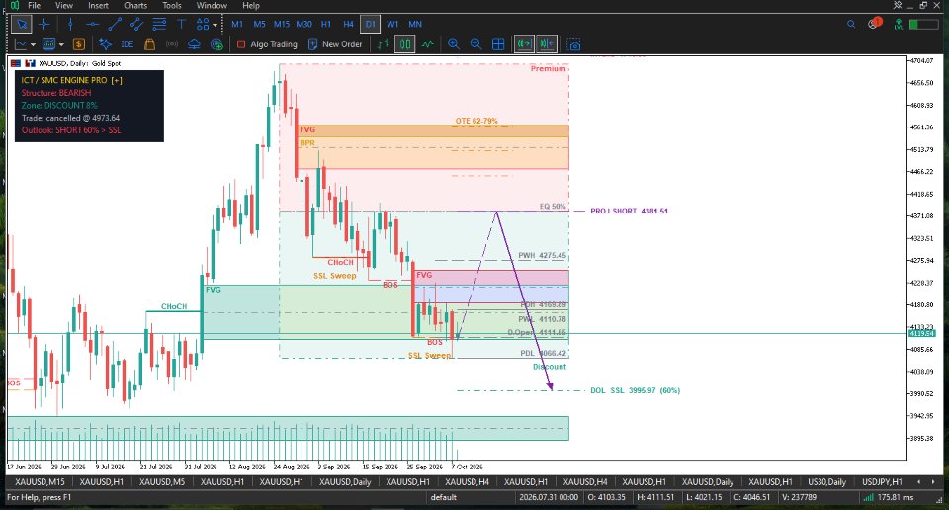Screen dimensions: 949x510
Task: Open the Help menu
Action: [251, 6]
